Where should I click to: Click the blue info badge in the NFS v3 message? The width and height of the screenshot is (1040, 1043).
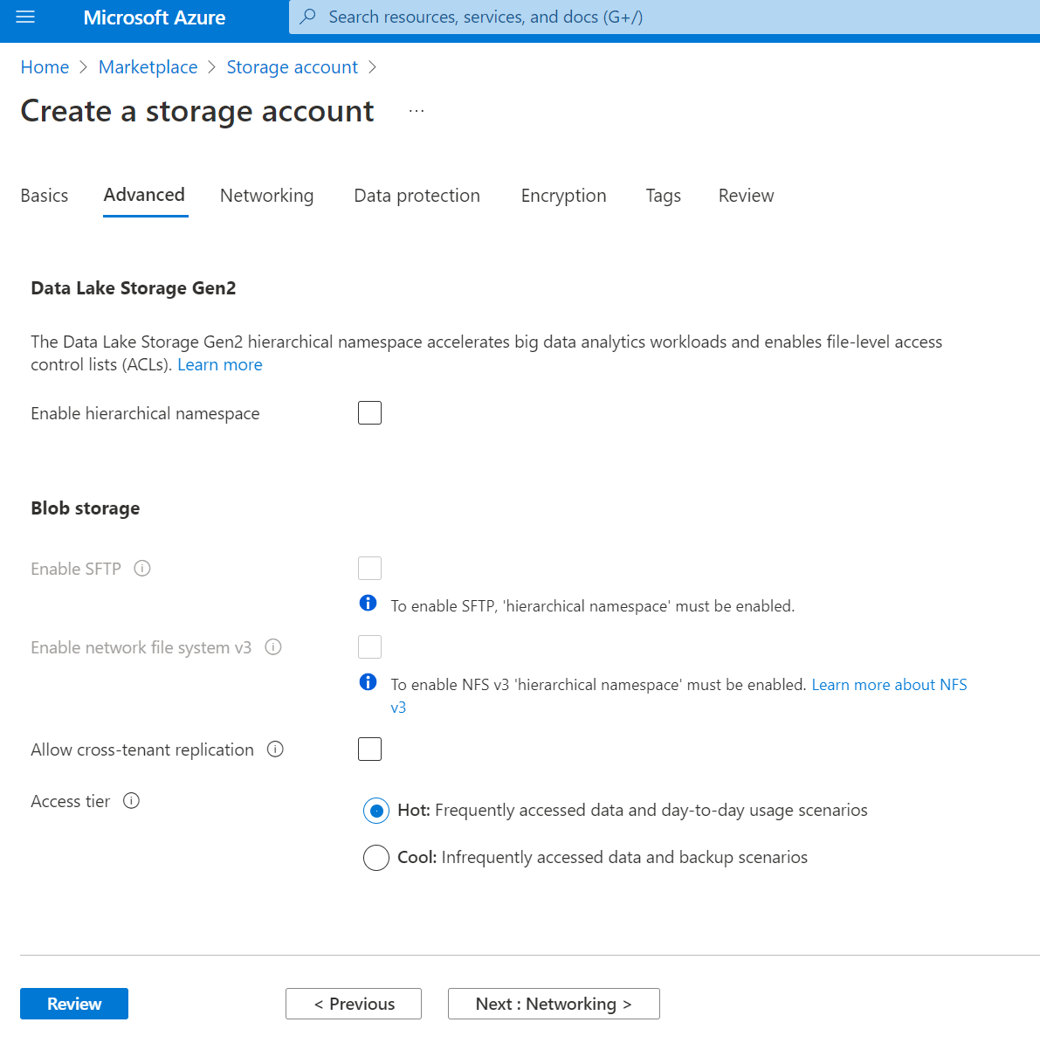coord(368,681)
